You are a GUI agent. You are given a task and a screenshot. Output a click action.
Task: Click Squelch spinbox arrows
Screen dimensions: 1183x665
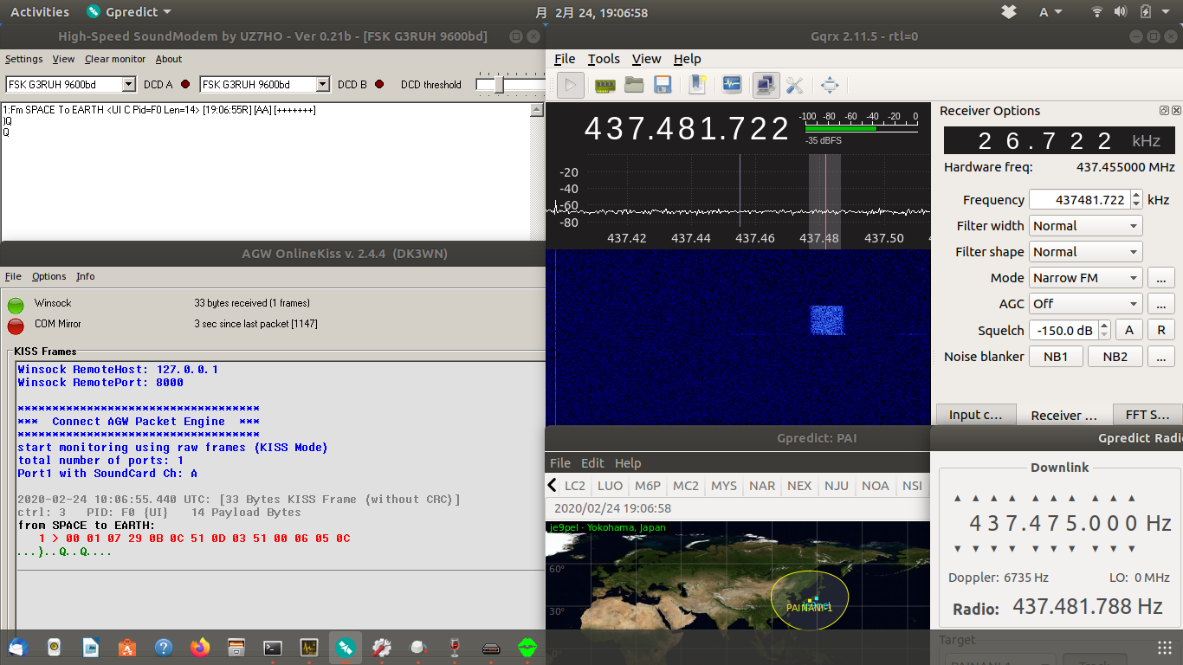[1104, 330]
